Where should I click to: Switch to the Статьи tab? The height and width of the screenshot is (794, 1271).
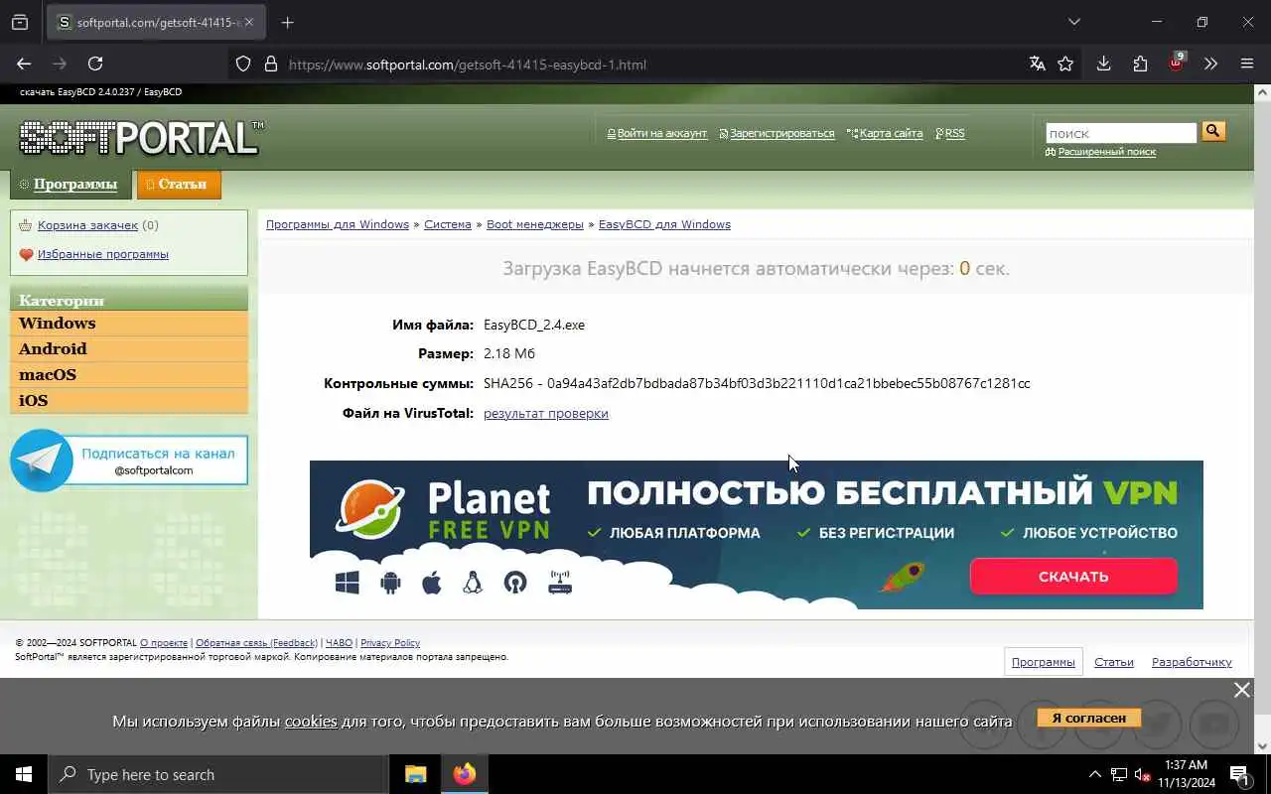pyautogui.click(x=179, y=184)
